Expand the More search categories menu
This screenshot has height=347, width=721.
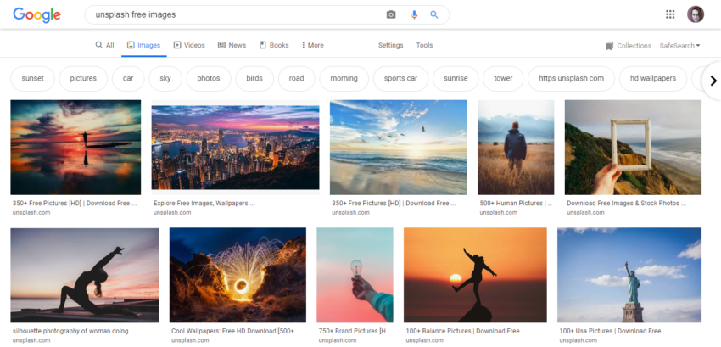point(311,45)
